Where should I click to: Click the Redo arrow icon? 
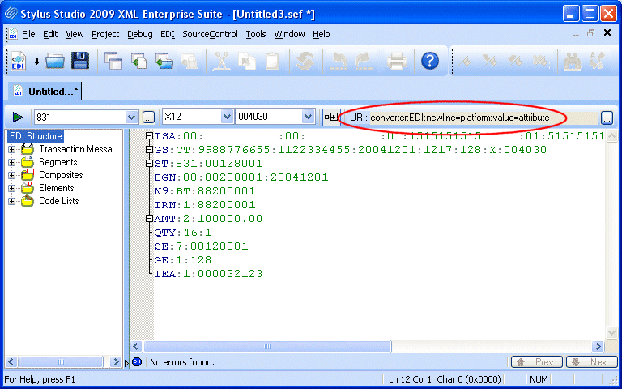pyautogui.click(x=363, y=62)
